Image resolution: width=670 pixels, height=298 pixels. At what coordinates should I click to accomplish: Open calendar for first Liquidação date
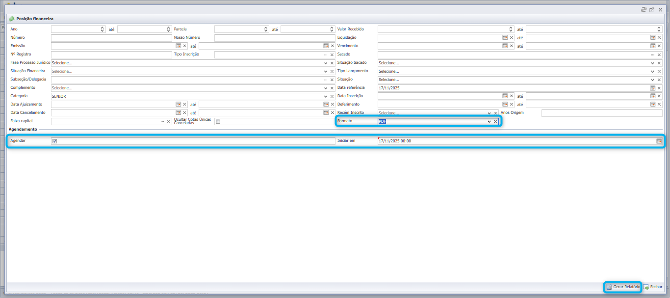[x=505, y=38]
